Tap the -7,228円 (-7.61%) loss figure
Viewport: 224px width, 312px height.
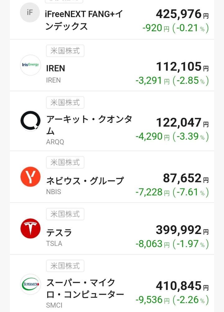pyautogui.click(x=172, y=192)
